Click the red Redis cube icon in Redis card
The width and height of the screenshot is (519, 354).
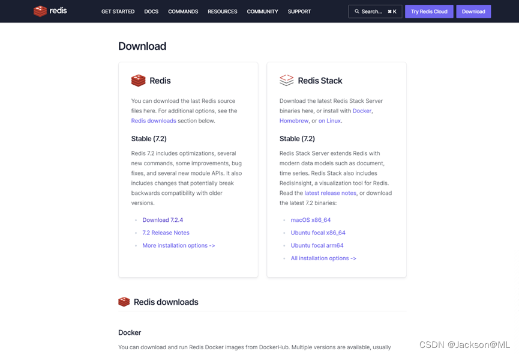click(x=138, y=81)
